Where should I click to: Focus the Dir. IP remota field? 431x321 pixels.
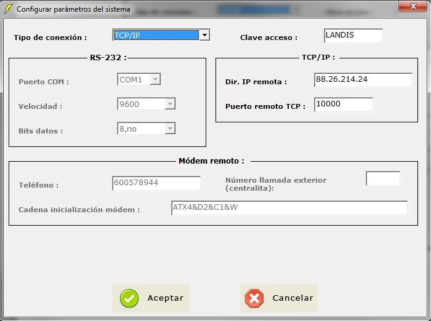click(x=363, y=80)
